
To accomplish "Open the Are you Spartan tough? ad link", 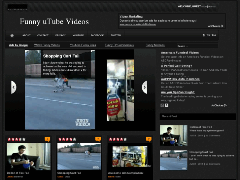I will point(178,92).
